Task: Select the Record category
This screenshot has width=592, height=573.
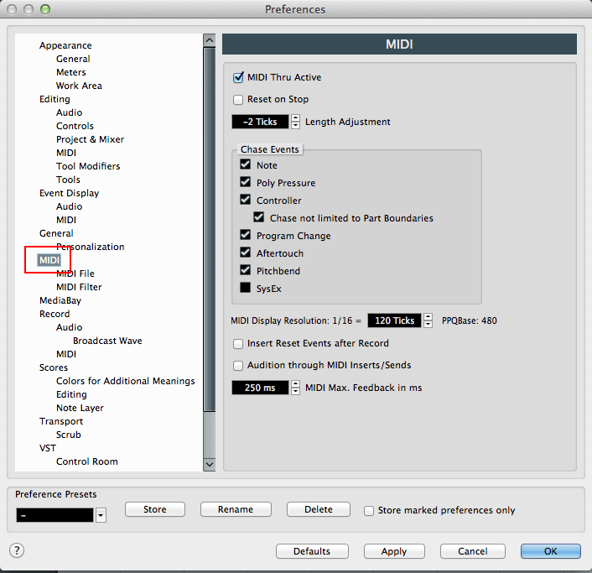Action: coord(55,314)
